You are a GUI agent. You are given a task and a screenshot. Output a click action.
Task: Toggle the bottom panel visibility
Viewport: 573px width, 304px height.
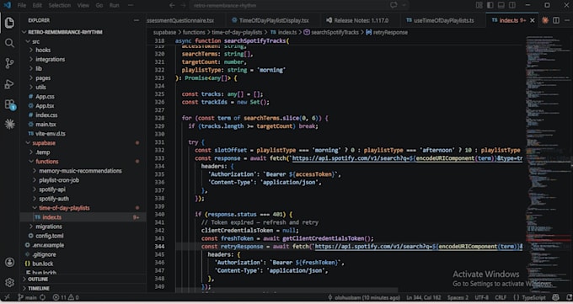(501, 5)
